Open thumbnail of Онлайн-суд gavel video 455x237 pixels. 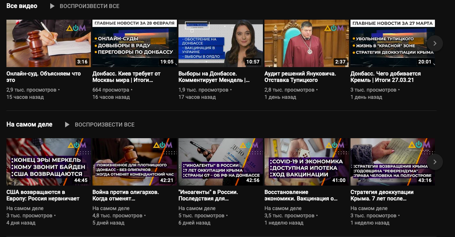click(x=49, y=43)
